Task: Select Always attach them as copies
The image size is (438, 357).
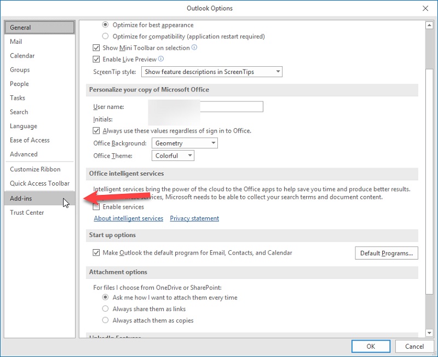Action: [106, 320]
